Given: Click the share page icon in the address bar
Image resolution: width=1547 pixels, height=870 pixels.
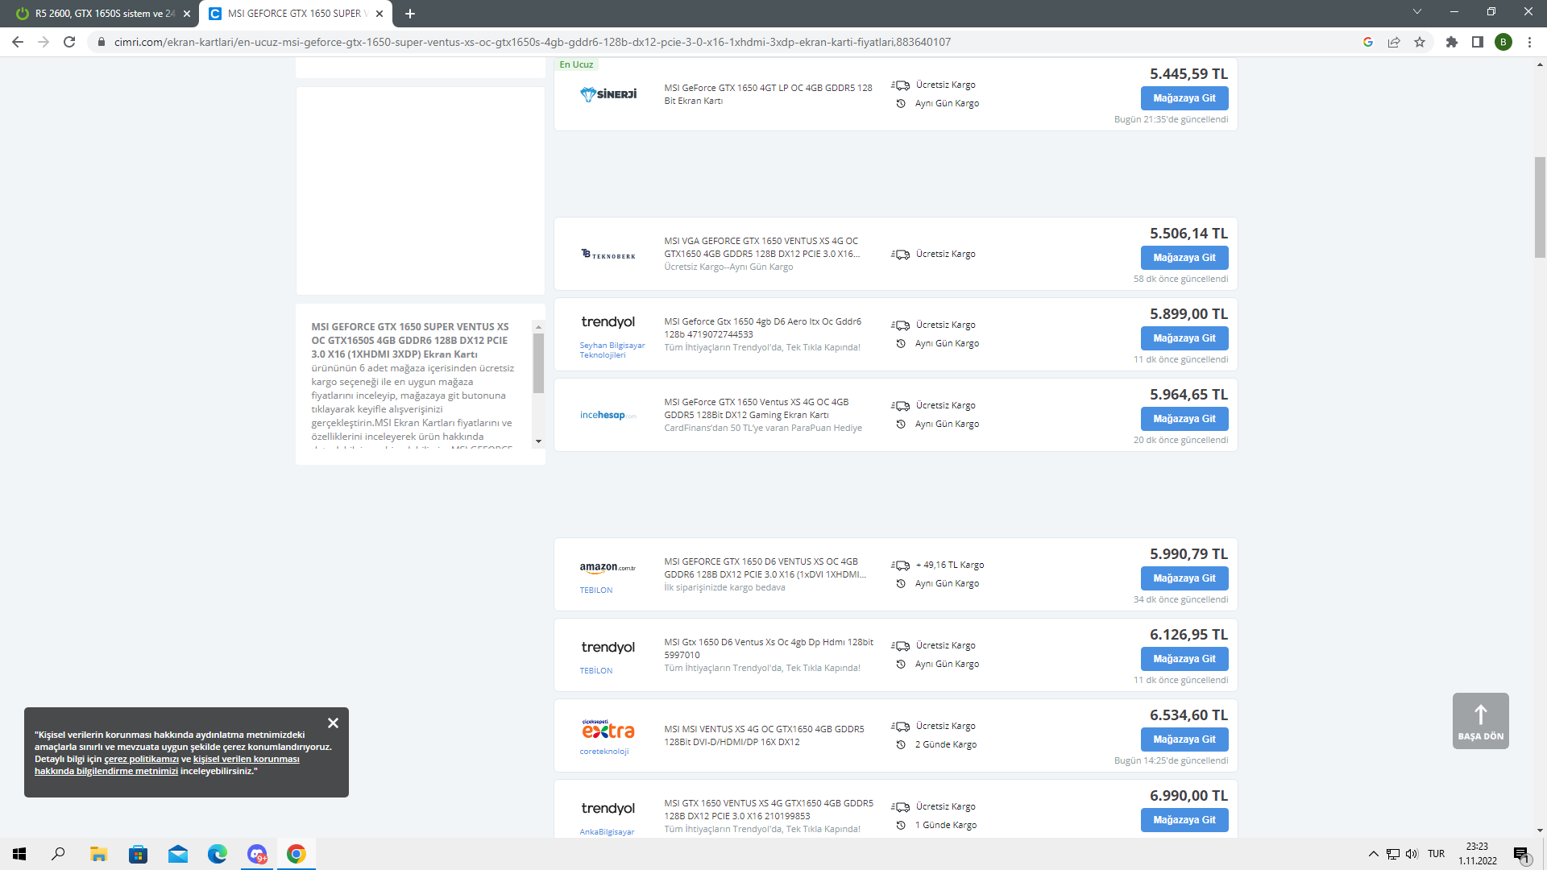Looking at the screenshot, I should [x=1394, y=42].
